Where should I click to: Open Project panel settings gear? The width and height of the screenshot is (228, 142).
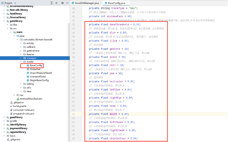(62, 3)
